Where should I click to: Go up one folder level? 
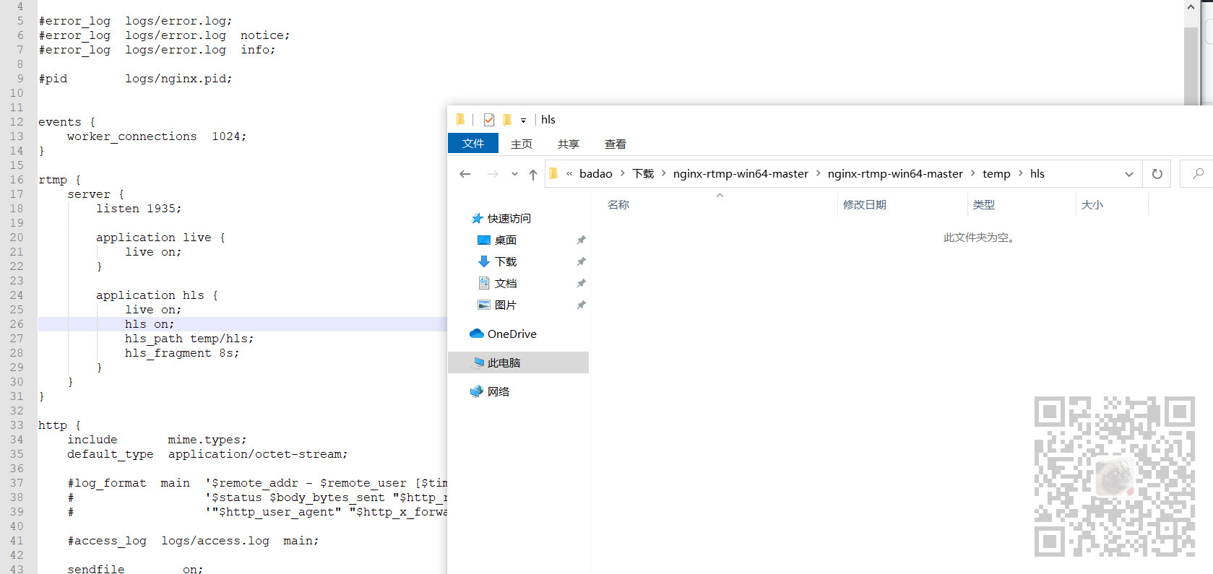pos(533,174)
